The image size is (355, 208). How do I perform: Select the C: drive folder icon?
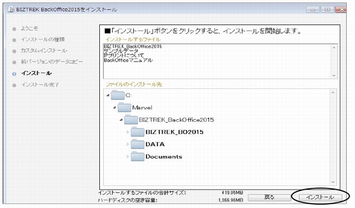(x=118, y=95)
